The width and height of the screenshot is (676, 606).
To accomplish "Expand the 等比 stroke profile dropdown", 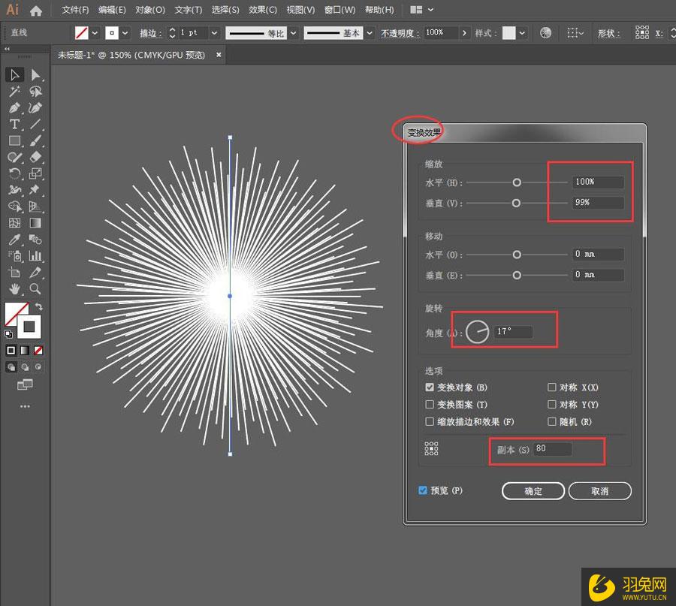I will click(x=293, y=33).
